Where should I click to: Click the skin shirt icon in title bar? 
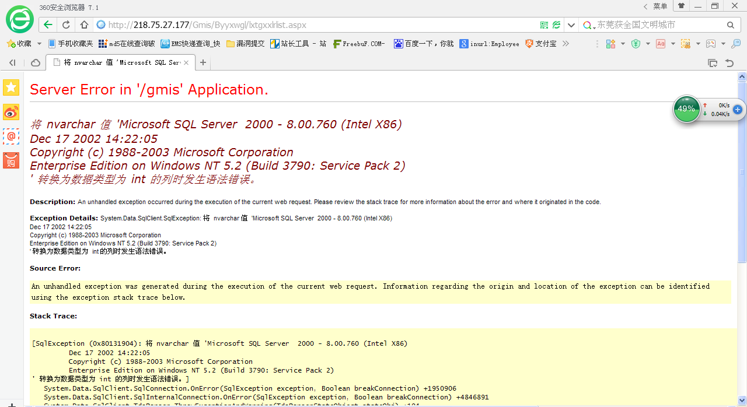coord(681,6)
